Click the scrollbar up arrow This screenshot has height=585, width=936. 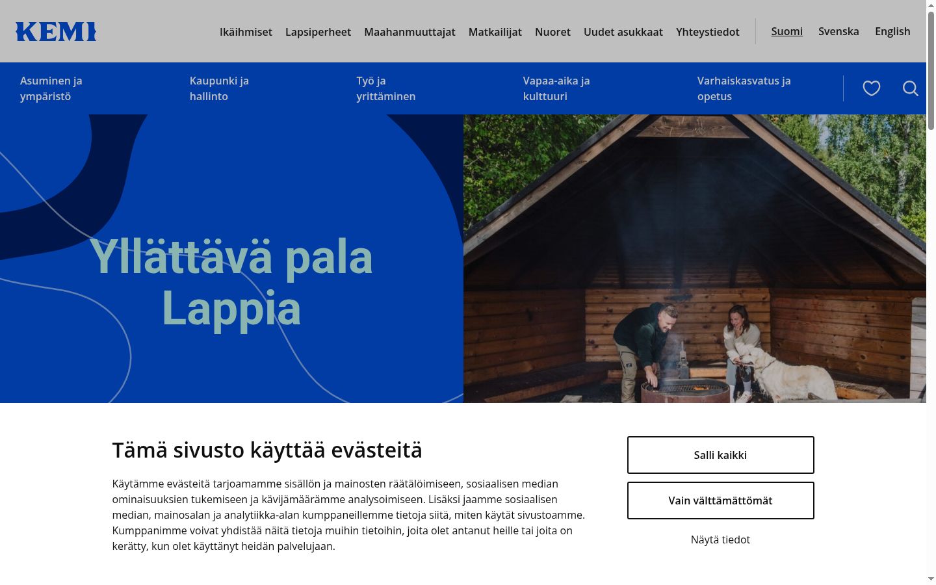(931, 5)
